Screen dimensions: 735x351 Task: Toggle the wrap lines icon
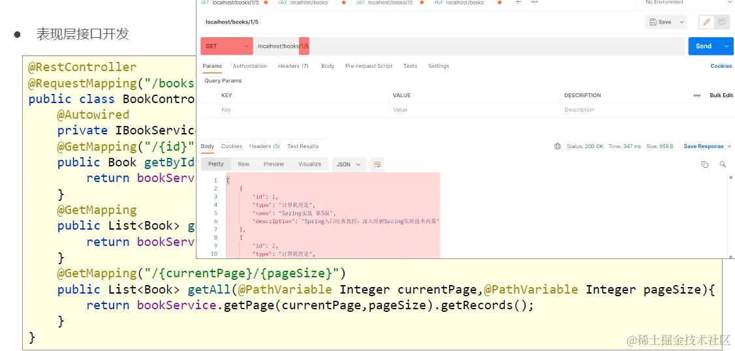(x=377, y=164)
